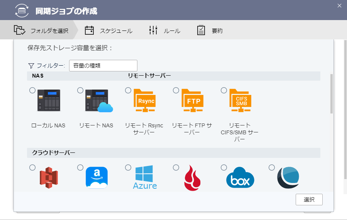Click the Amazon S3 red icon

49,178
